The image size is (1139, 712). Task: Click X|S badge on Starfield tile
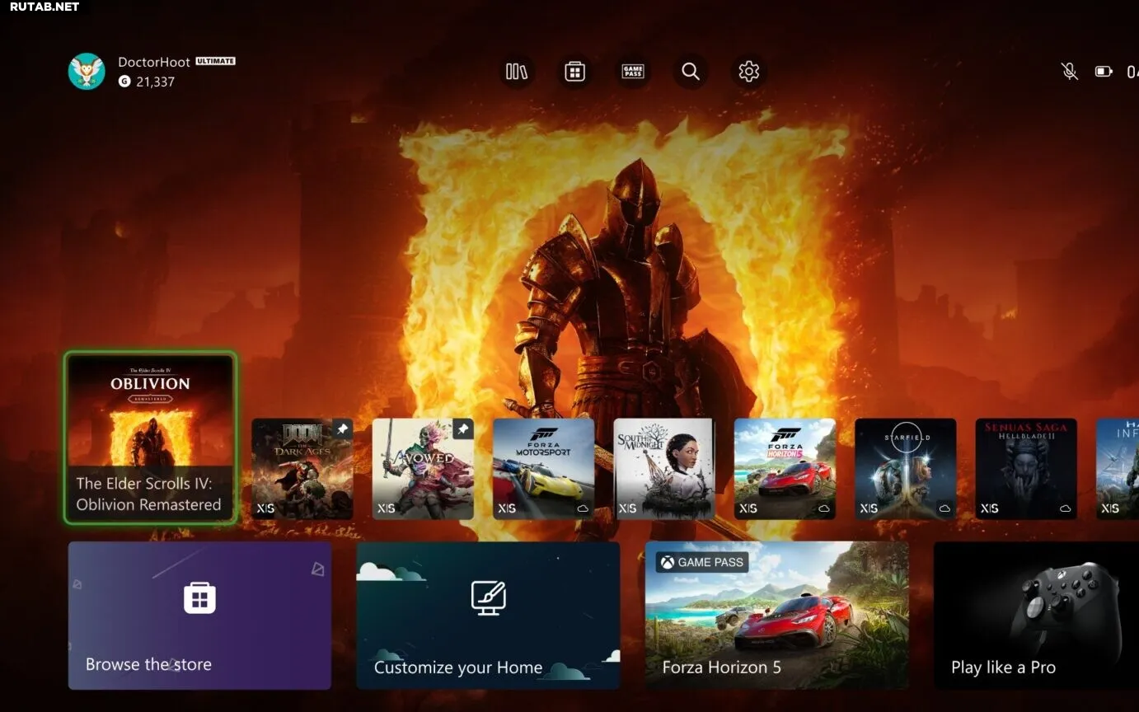869,508
